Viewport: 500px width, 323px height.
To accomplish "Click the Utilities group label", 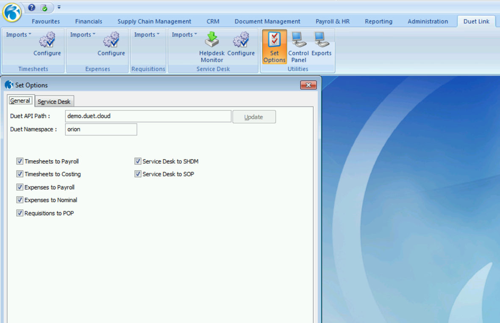I will pos(298,69).
